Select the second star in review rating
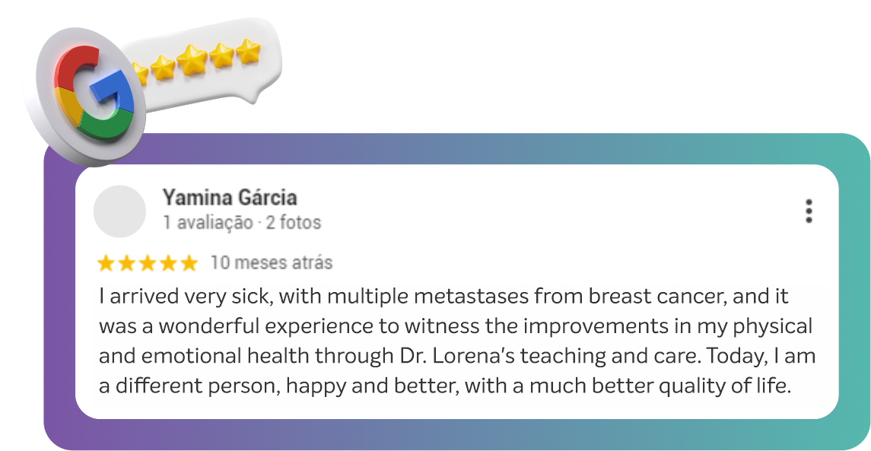Image resolution: width=871 pixels, height=451 pixels. coord(126,262)
